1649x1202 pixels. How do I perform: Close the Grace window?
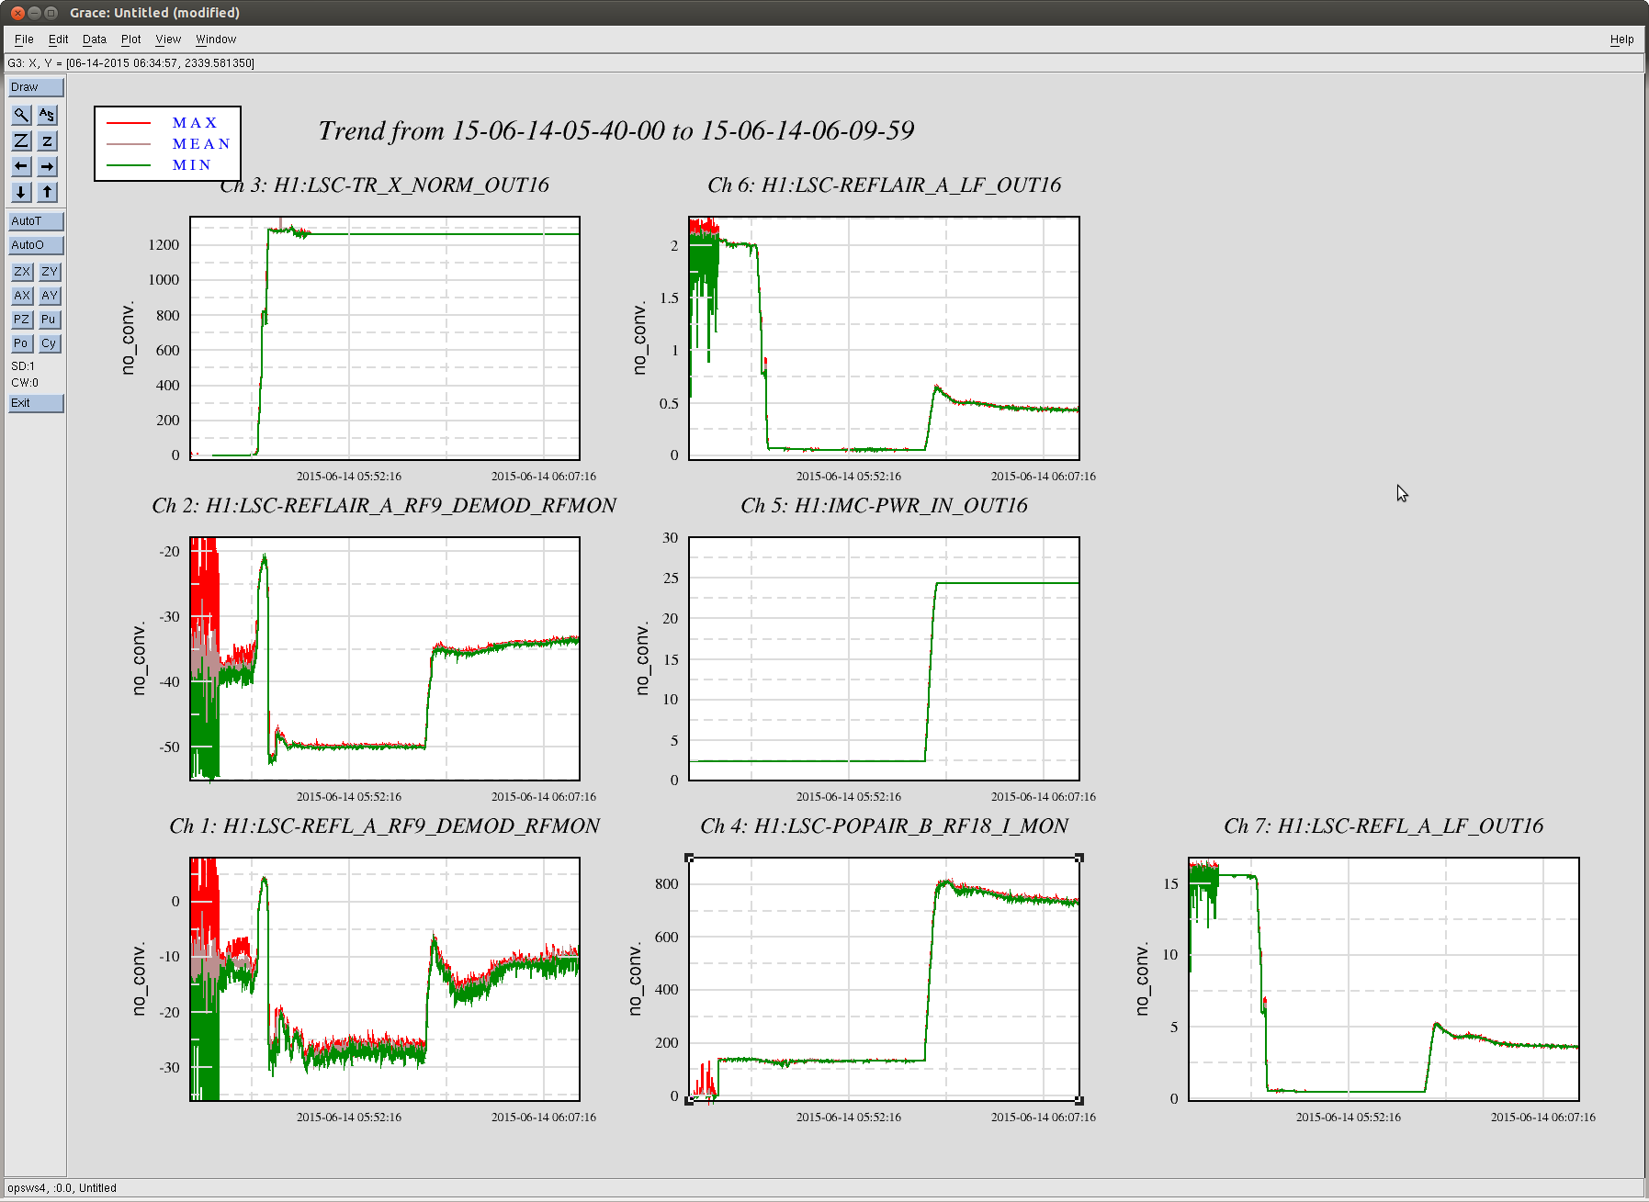[17, 13]
